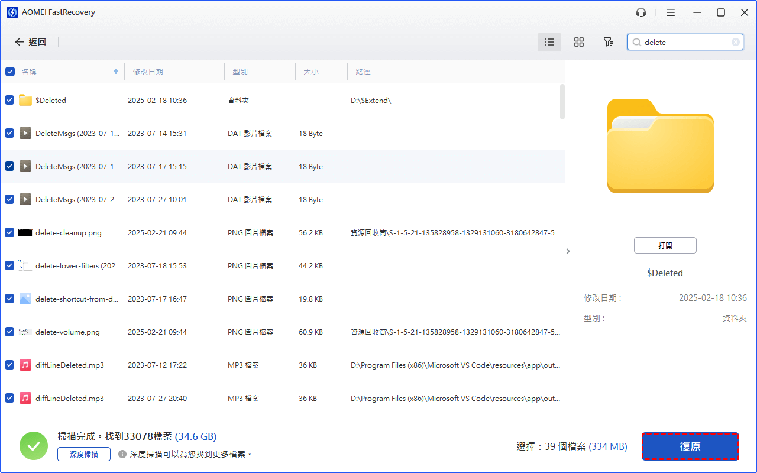
Task: Click the deep scan info icon
Action: [x=122, y=454]
